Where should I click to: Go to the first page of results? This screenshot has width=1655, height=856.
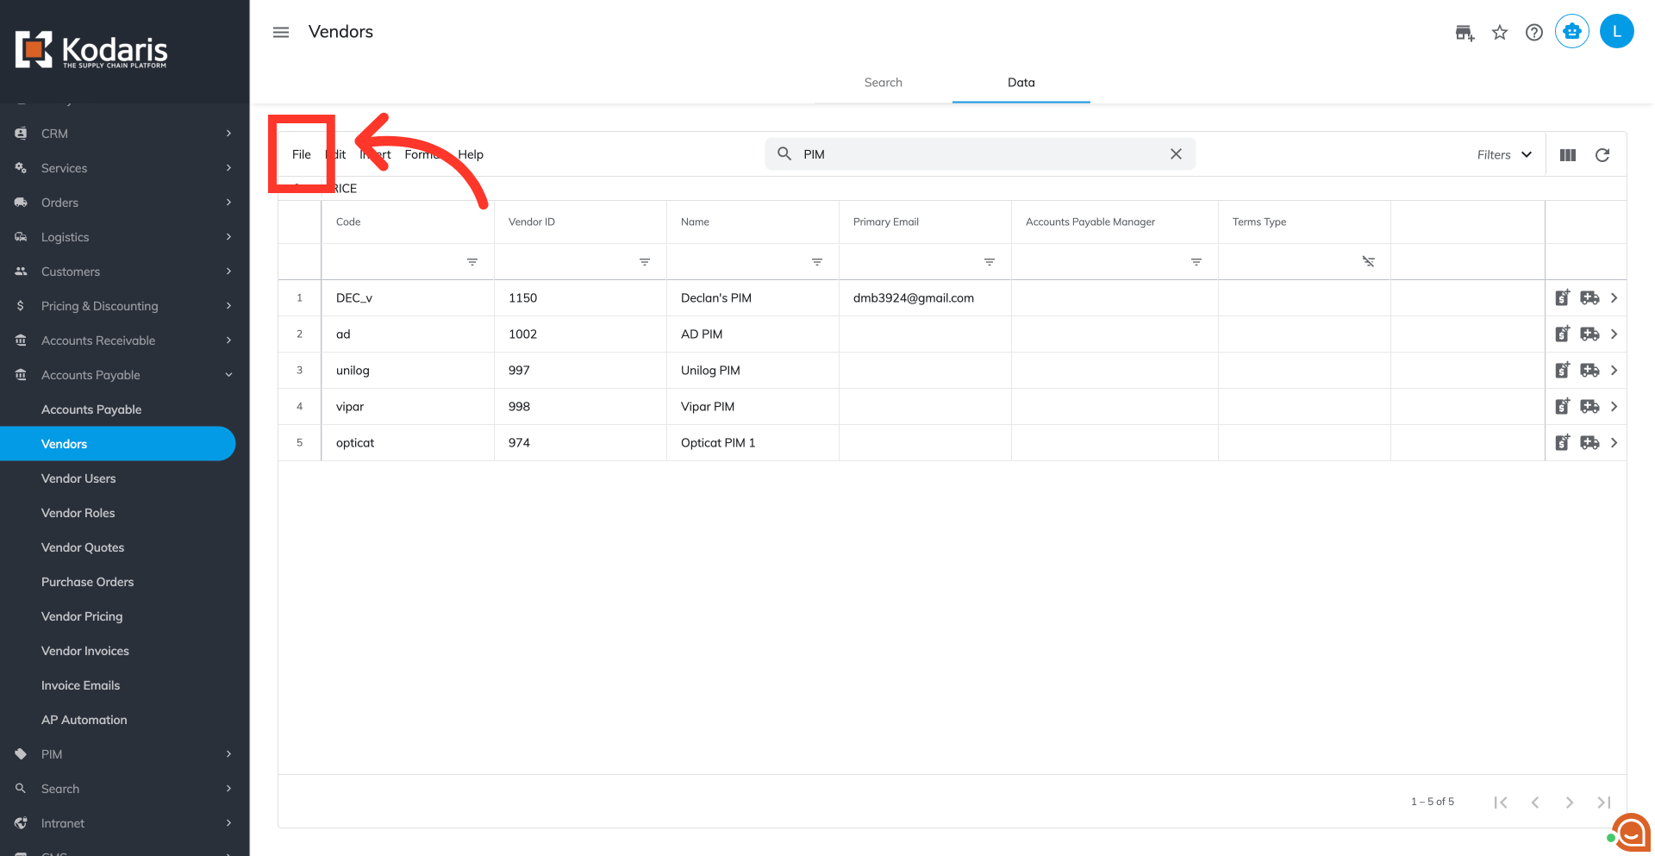pos(1501,803)
